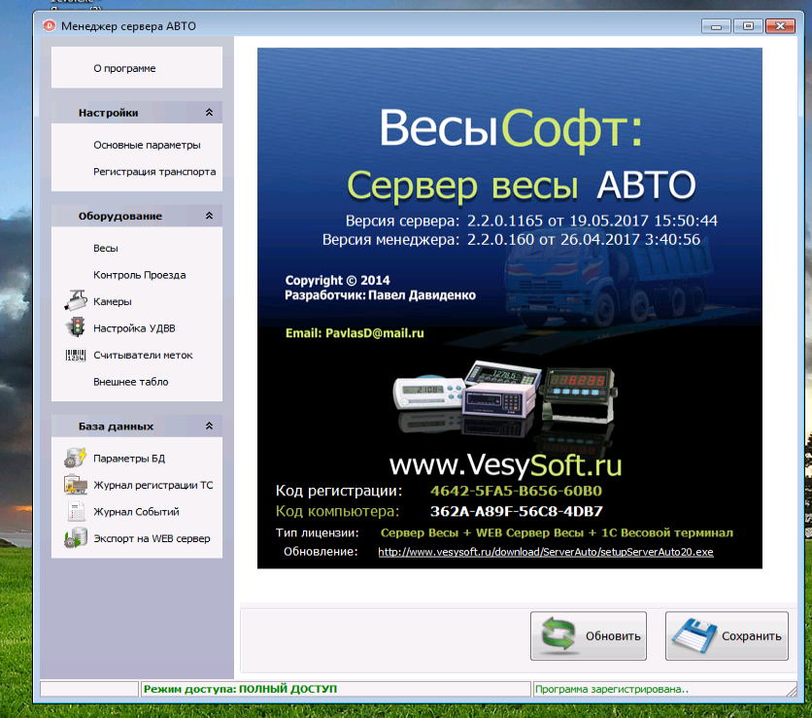This screenshot has height=718, width=812.
Task: Select the Весы equipment item
Action: [x=106, y=248]
